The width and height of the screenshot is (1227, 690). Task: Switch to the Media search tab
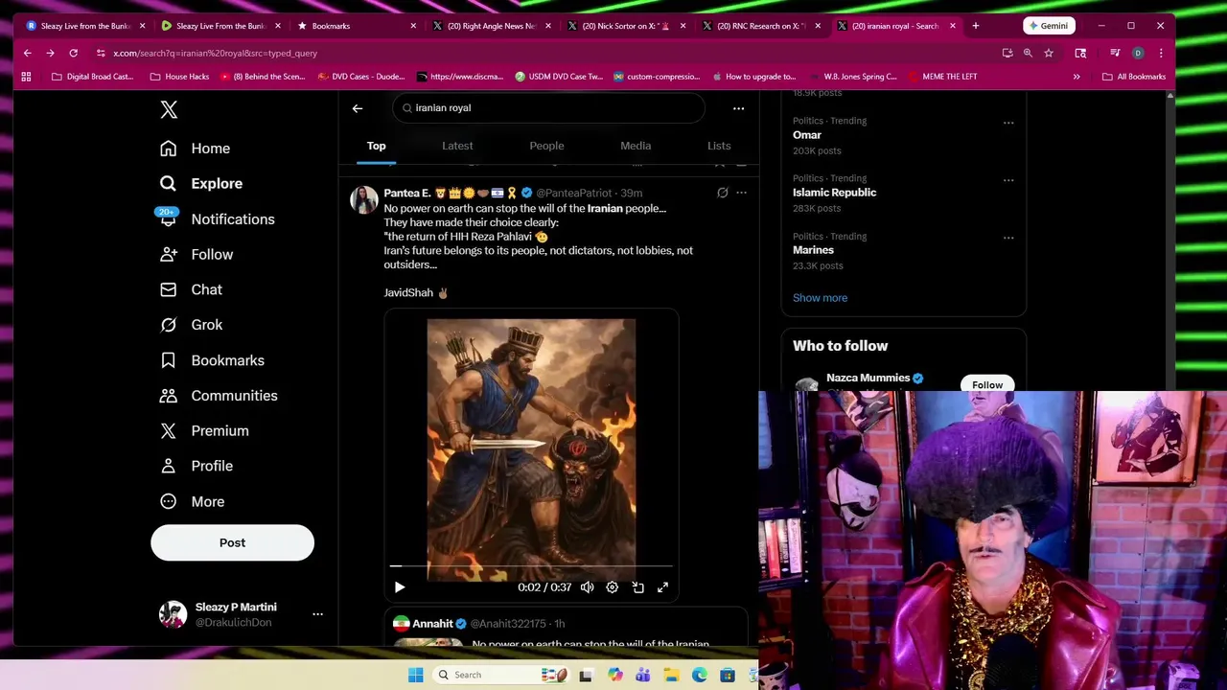coord(636,146)
